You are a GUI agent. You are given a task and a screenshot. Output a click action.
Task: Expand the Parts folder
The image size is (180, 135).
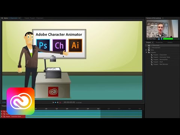tap(146, 50)
